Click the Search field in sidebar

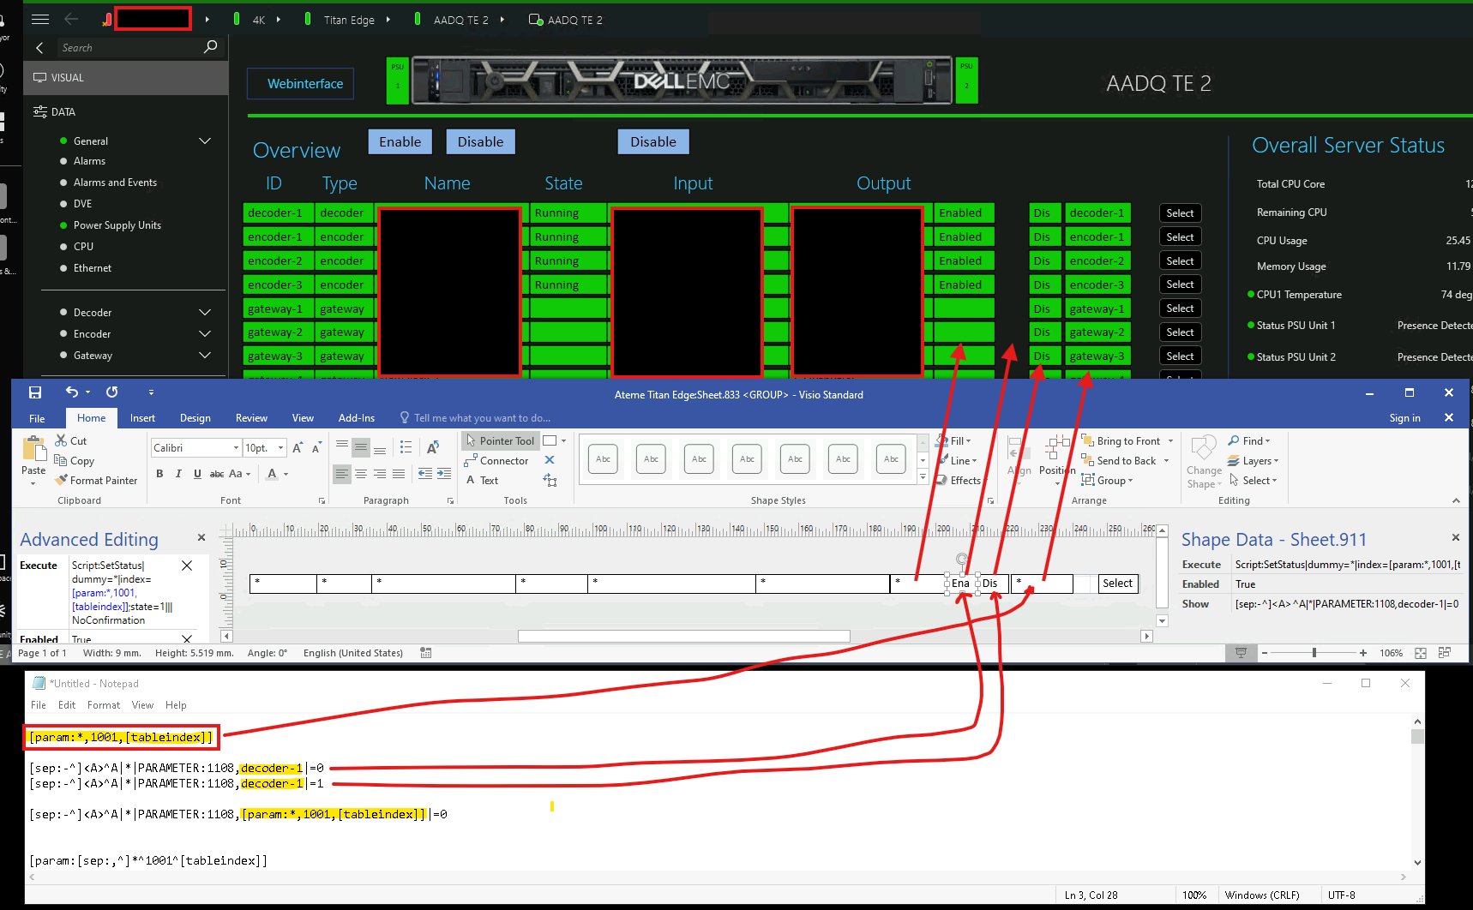point(129,48)
